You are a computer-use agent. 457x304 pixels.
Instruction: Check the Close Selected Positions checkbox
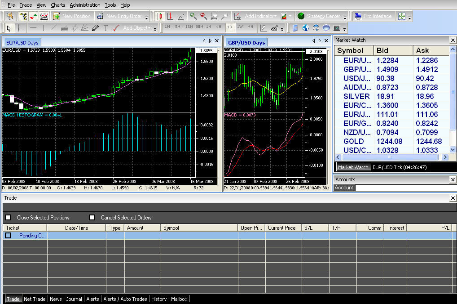8,217
